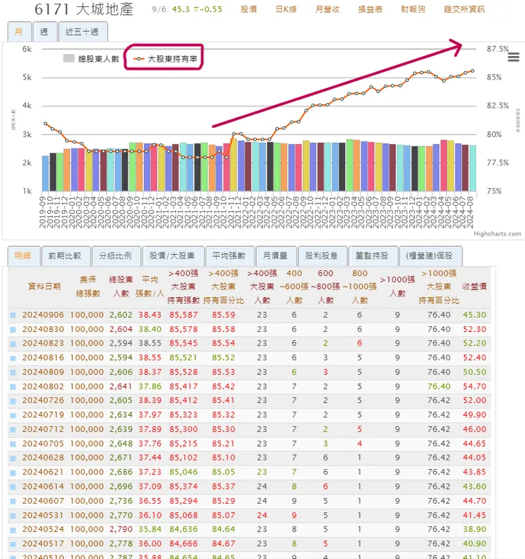The width and height of the screenshot is (525, 559).
Task: Click the last 大股東持有率 line data point
Action: [x=473, y=71]
